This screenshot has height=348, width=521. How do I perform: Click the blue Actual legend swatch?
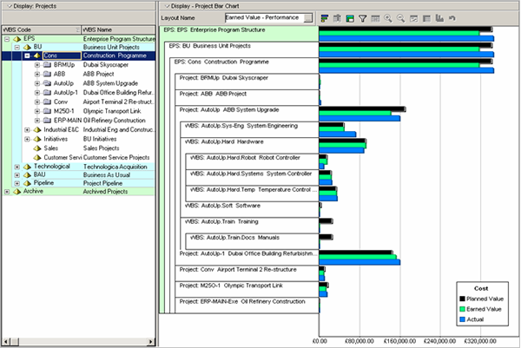coord(462,319)
